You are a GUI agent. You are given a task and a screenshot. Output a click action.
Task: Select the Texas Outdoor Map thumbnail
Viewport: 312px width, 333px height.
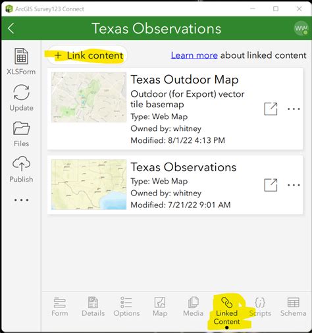coord(89,97)
